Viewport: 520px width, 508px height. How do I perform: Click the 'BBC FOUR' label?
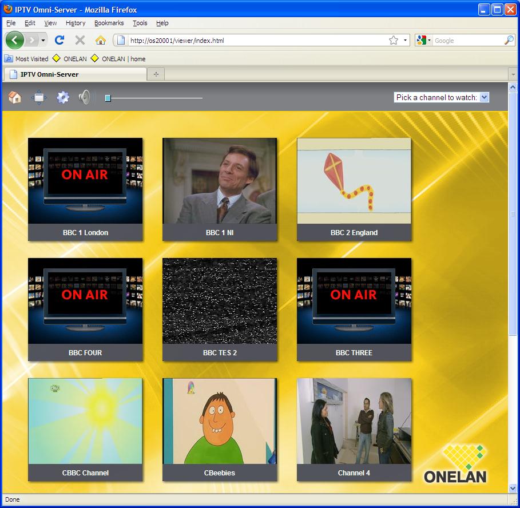(x=85, y=352)
